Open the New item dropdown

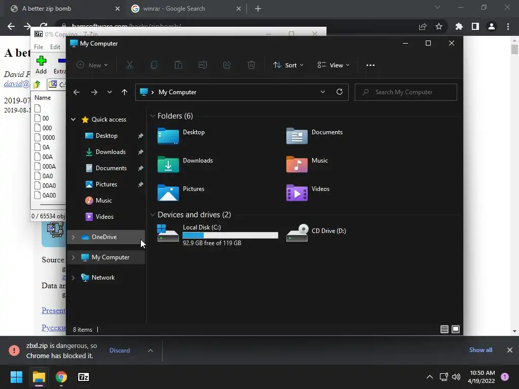pos(92,65)
